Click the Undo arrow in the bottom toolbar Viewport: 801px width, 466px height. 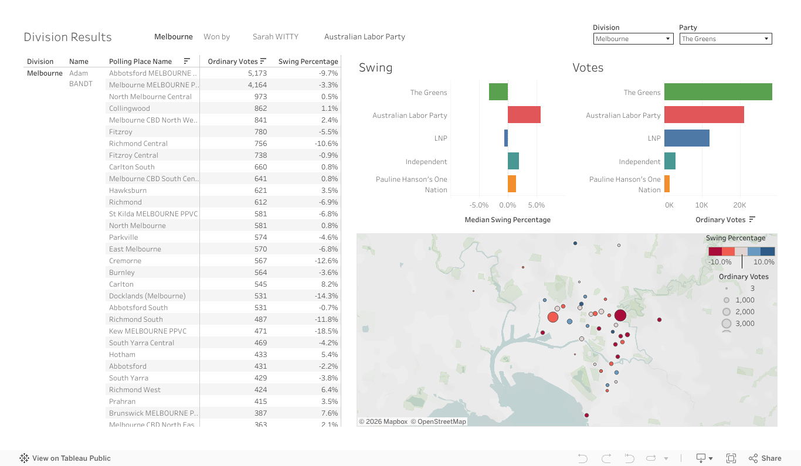click(x=582, y=458)
